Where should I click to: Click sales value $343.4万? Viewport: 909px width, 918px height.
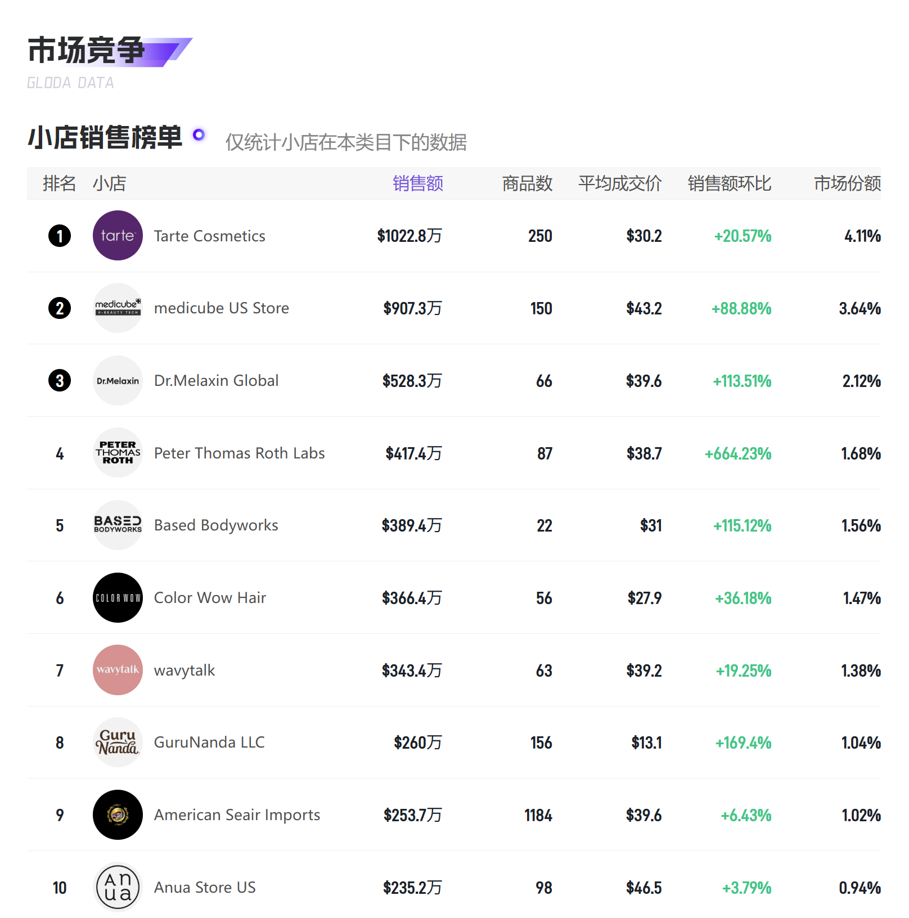click(x=412, y=670)
